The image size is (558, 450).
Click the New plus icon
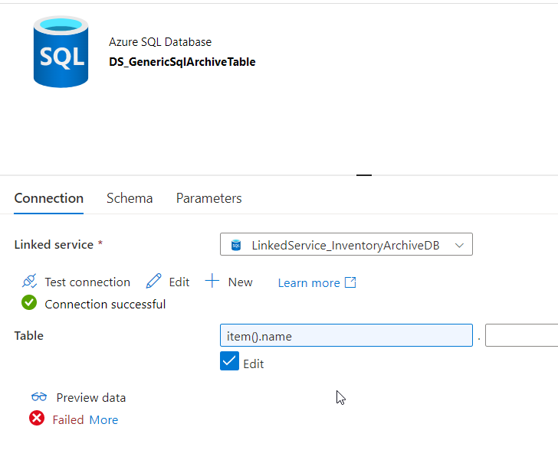point(212,280)
